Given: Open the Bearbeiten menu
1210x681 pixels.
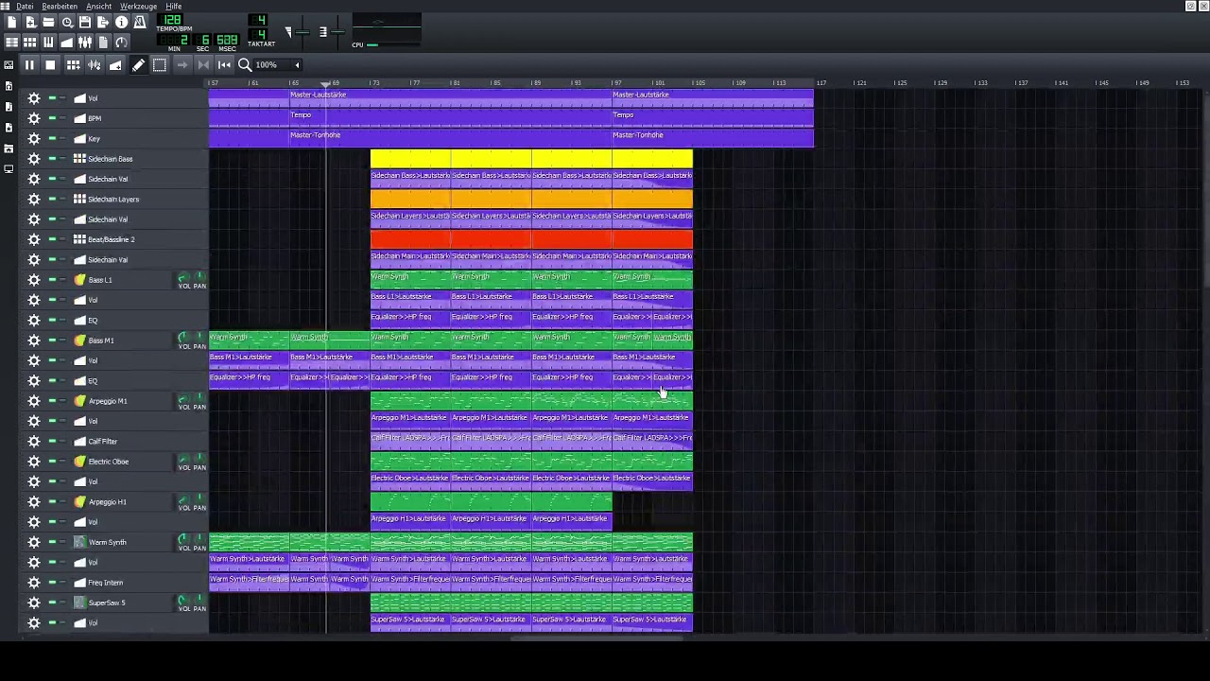Looking at the screenshot, I should (x=60, y=7).
